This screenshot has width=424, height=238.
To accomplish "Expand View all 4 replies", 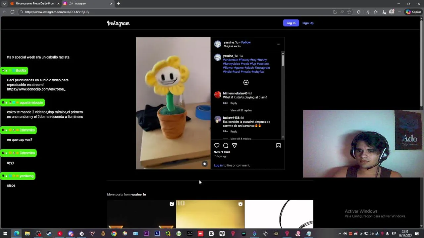I will [x=240, y=139].
